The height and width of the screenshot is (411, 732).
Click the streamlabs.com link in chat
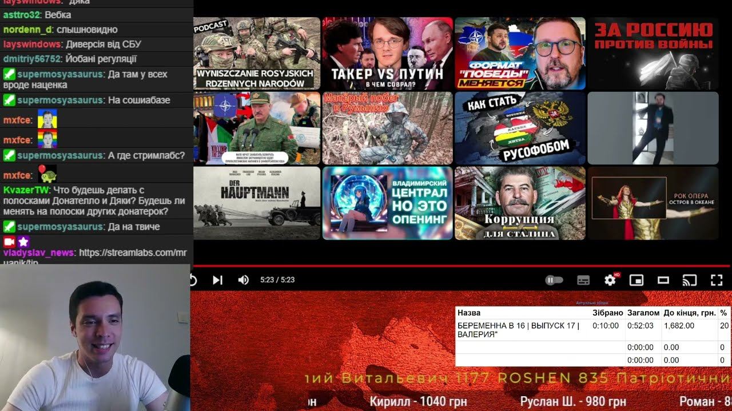133,253
